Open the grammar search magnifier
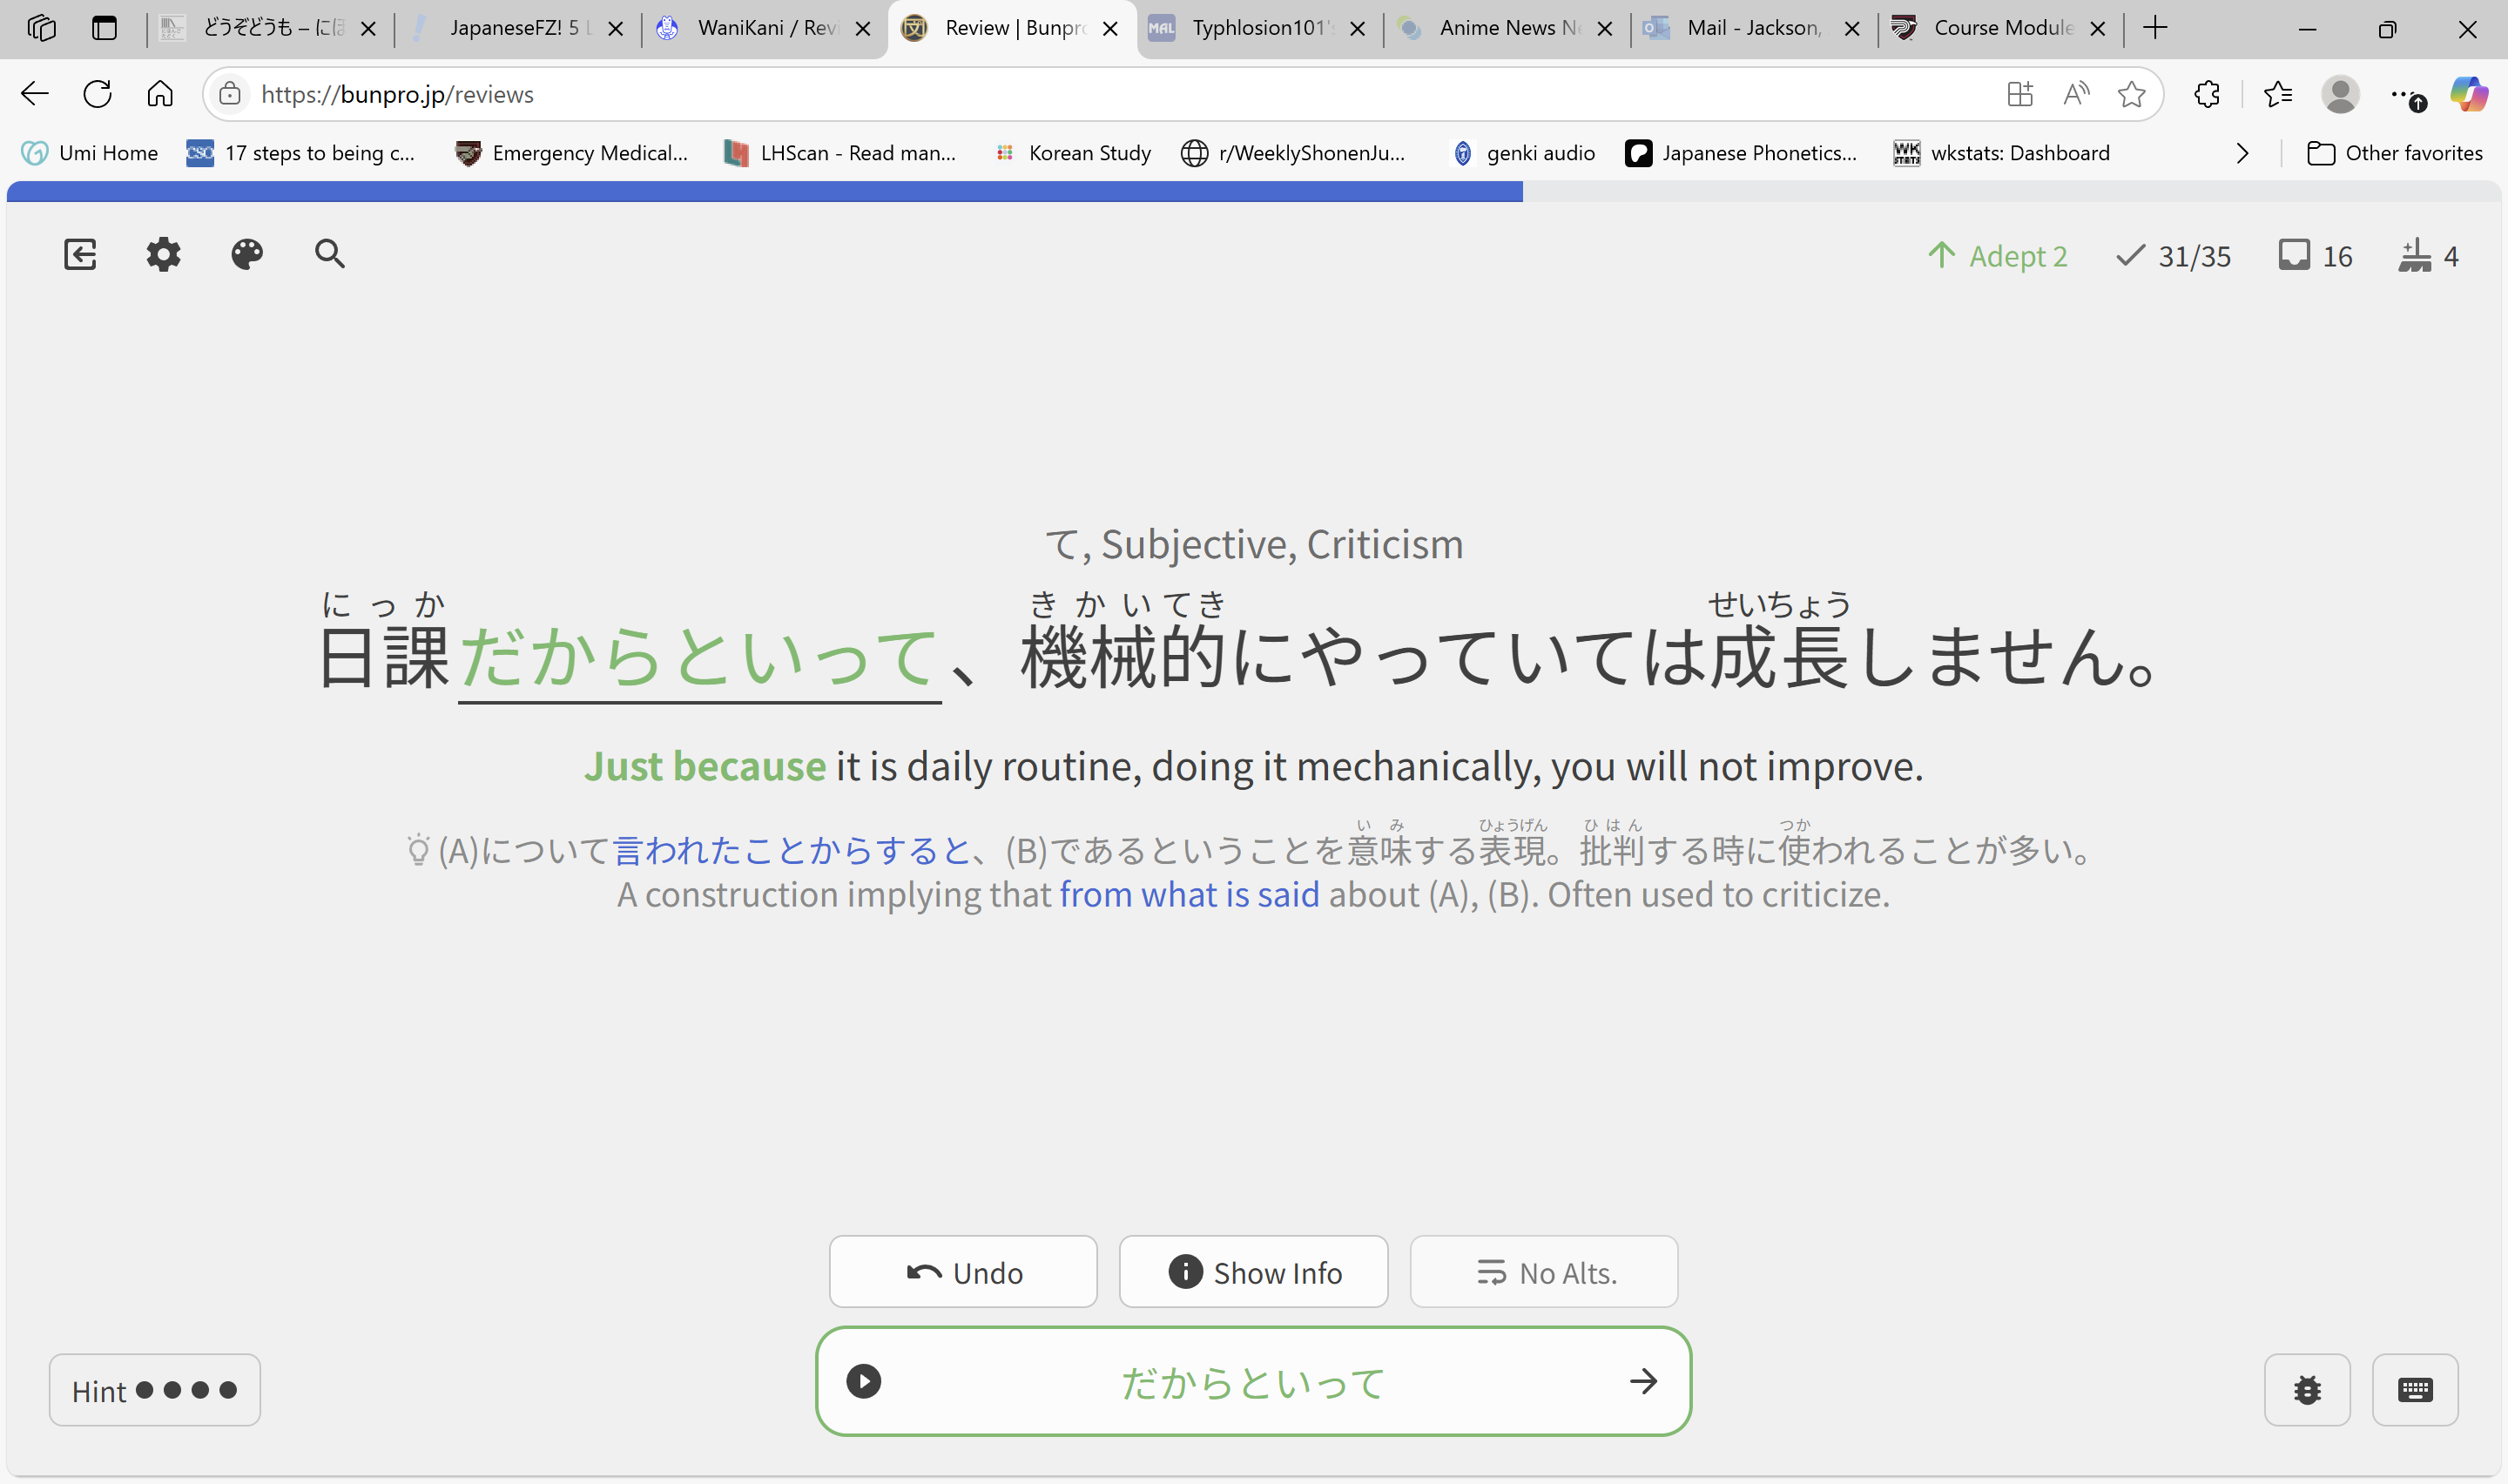The width and height of the screenshot is (2508, 1484). 330,254
